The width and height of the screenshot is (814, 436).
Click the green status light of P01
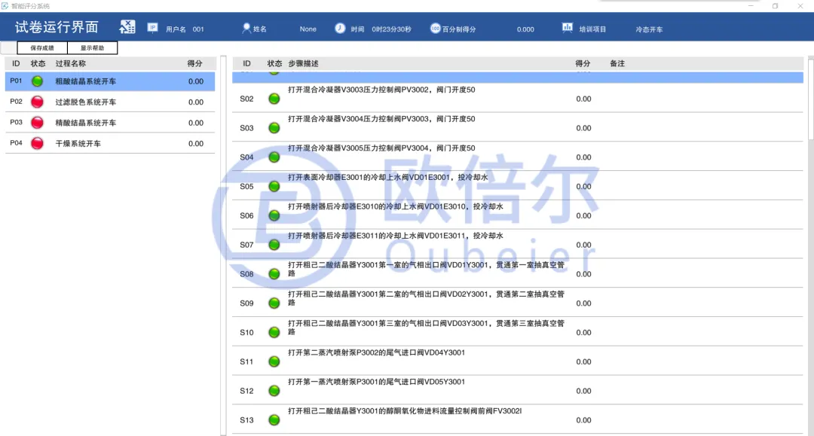pos(38,81)
